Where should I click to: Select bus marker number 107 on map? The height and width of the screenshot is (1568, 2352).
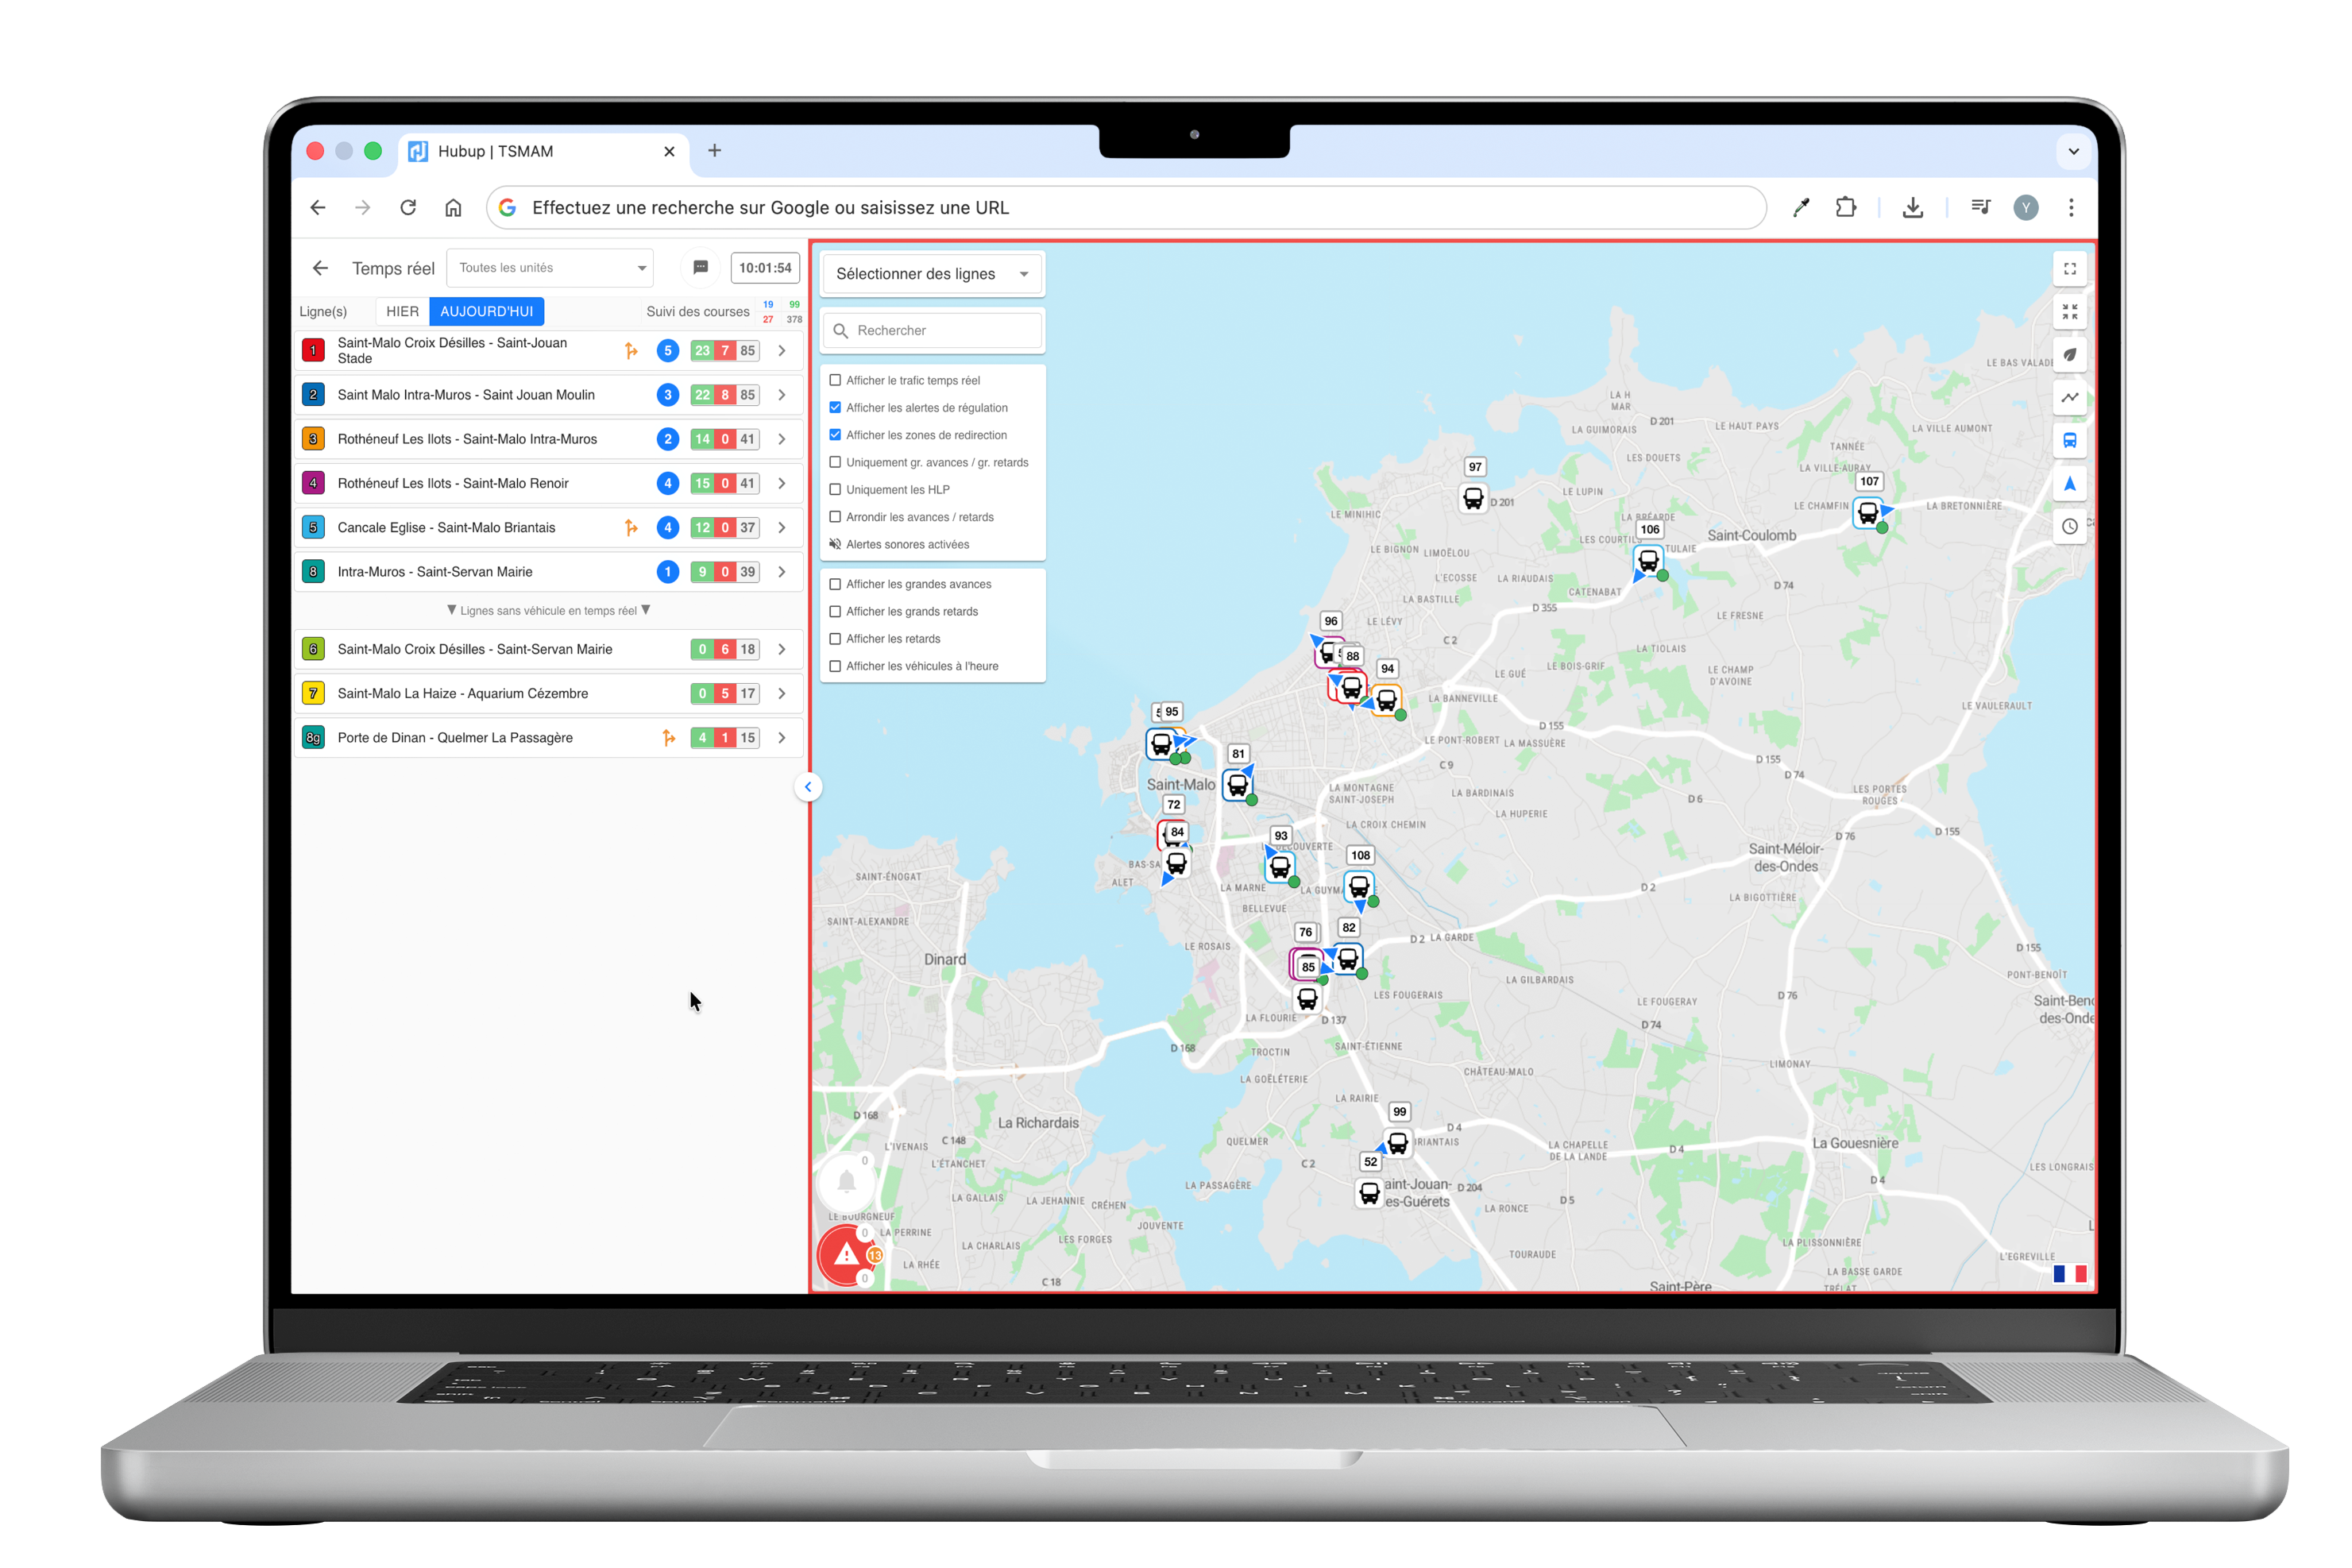point(1867,513)
